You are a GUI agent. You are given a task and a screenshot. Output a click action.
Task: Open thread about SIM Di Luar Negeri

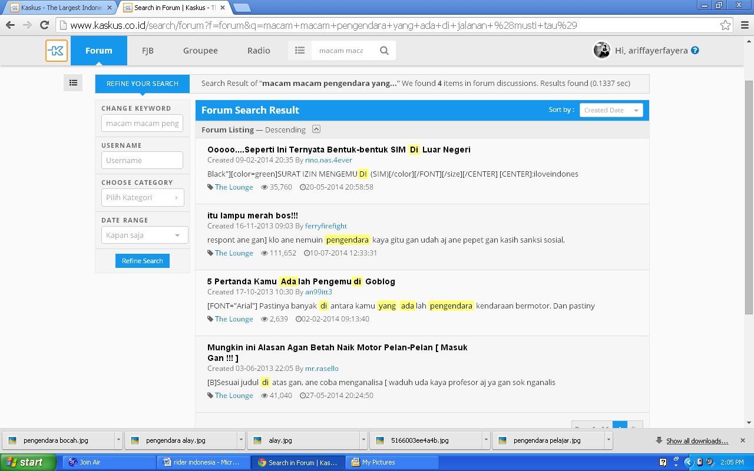339,150
